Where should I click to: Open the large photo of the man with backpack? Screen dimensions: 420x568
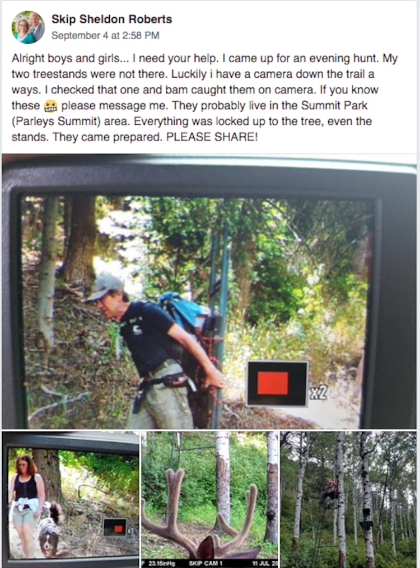click(x=209, y=291)
